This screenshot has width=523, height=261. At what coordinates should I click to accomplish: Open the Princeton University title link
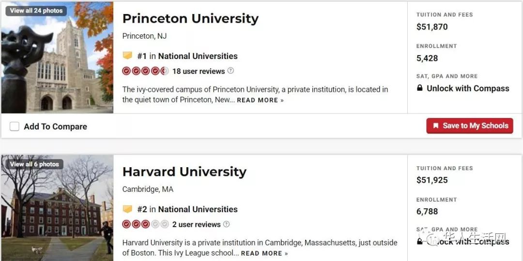click(x=190, y=19)
